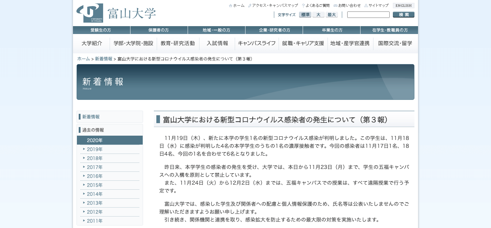Select 新着情報 in the sidebar
The width and height of the screenshot is (491, 228).
click(91, 117)
